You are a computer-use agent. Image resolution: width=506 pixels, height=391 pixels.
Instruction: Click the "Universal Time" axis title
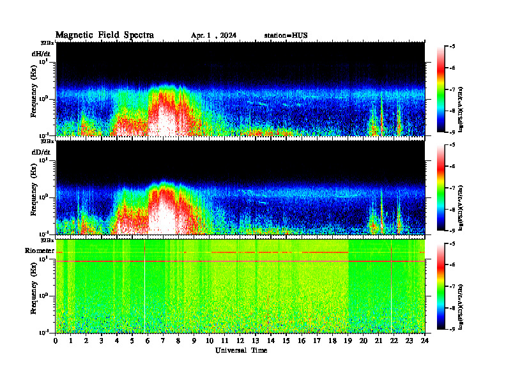coord(241,350)
